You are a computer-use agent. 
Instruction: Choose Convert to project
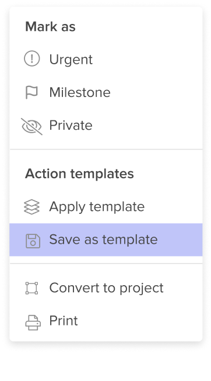tap(106, 288)
